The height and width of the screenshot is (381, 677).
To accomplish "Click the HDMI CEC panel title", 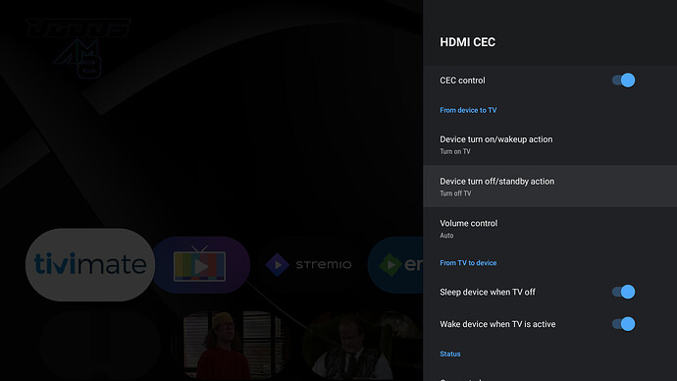I will (x=468, y=42).
